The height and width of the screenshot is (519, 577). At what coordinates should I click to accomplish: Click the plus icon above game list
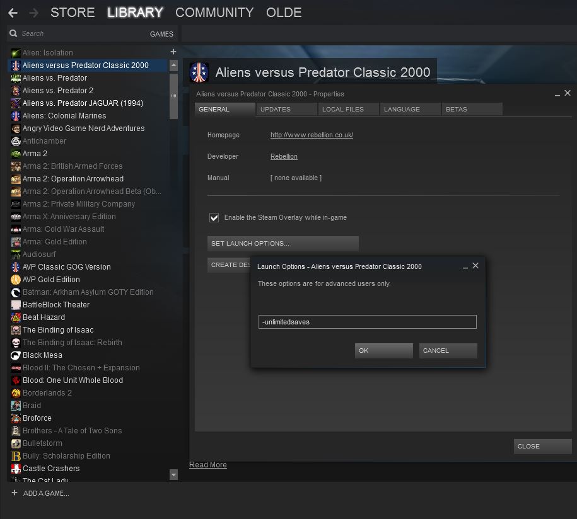coord(173,52)
